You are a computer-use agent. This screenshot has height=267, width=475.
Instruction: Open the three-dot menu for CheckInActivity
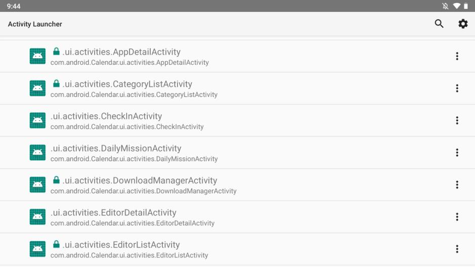(457, 120)
